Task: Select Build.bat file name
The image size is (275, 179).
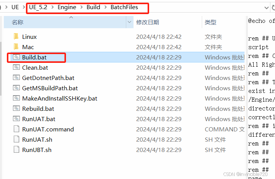Action: (34, 57)
